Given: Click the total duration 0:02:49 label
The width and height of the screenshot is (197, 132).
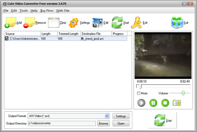Looking at the screenshot, I should 185,81.
